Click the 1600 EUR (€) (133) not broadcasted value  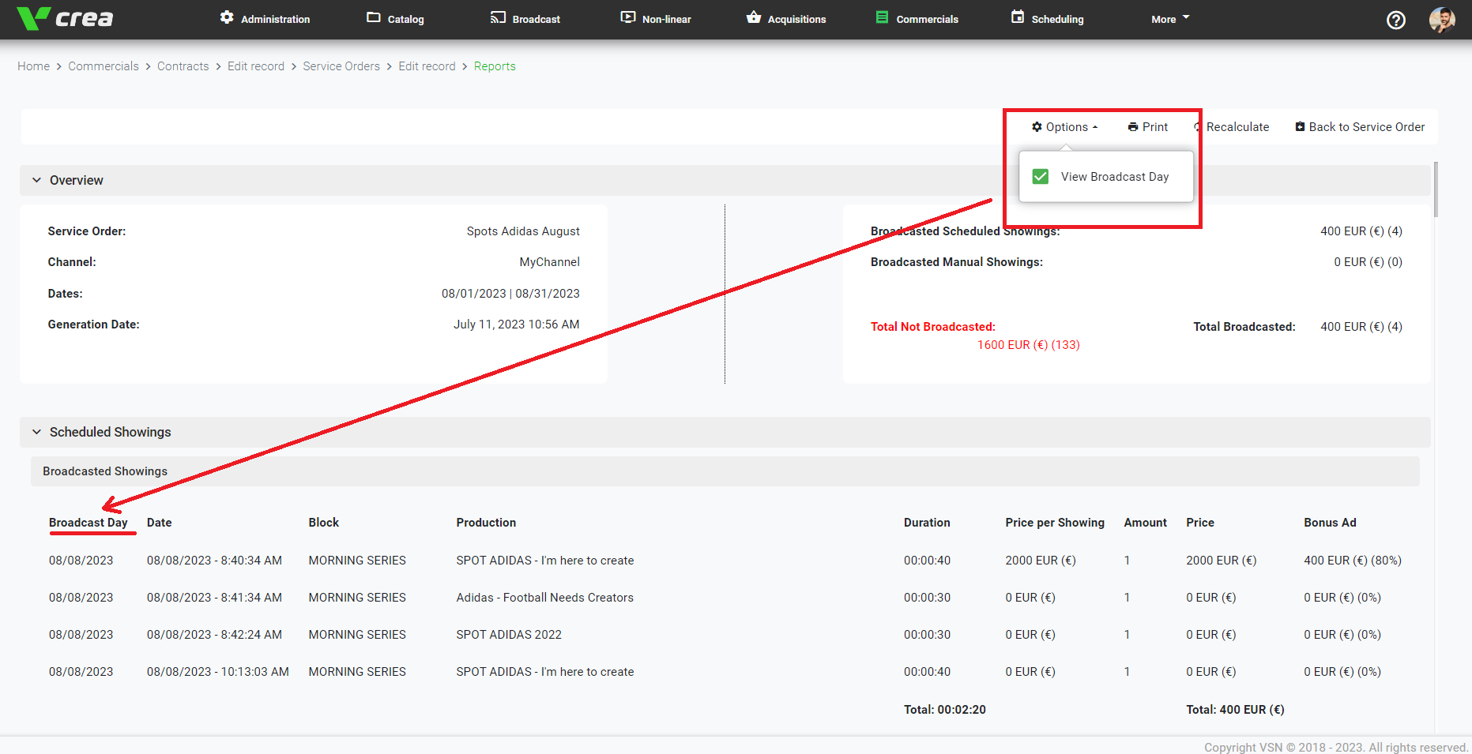pos(1028,345)
